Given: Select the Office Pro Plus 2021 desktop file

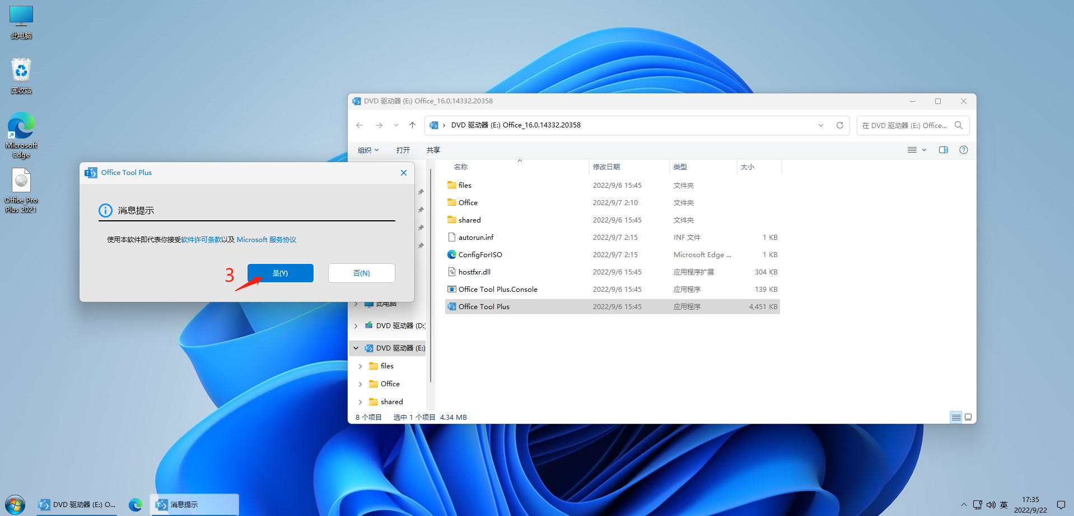Looking at the screenshot, I should tap(21, 190).
